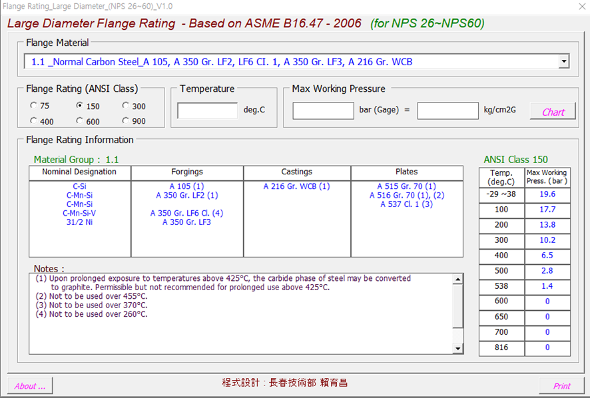The image size is (590, 398).
Task: Click the A 350 Gr. LF2 (1) entry
Action: tap(187, 195)
